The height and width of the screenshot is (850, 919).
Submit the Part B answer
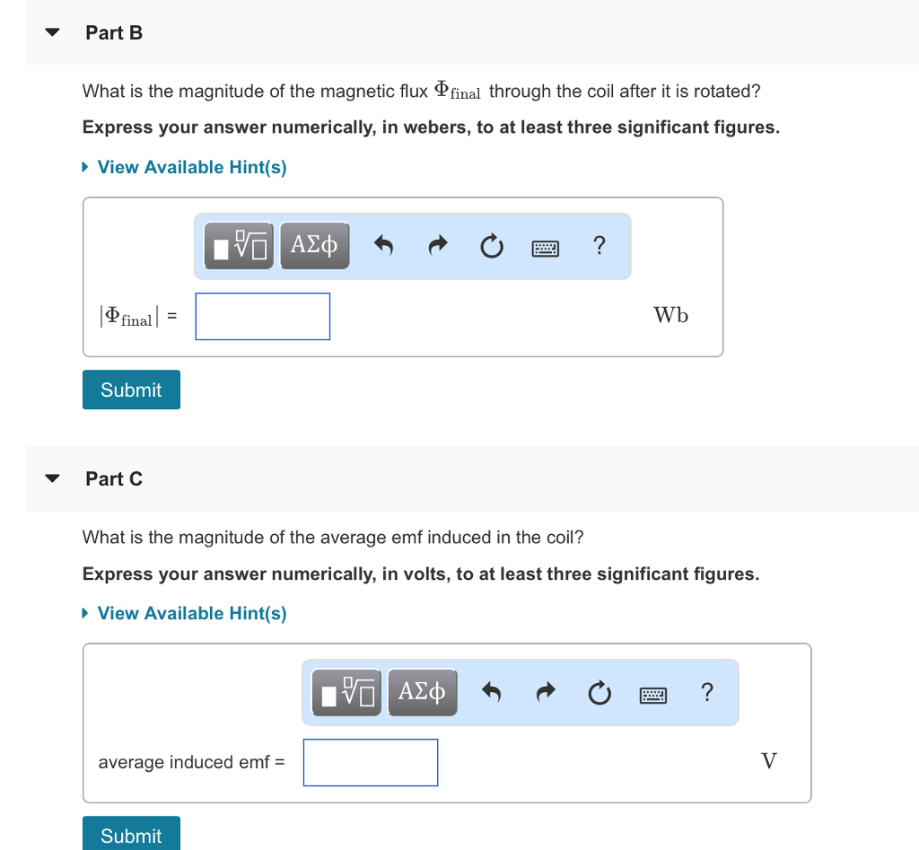(x=131, y=390)
